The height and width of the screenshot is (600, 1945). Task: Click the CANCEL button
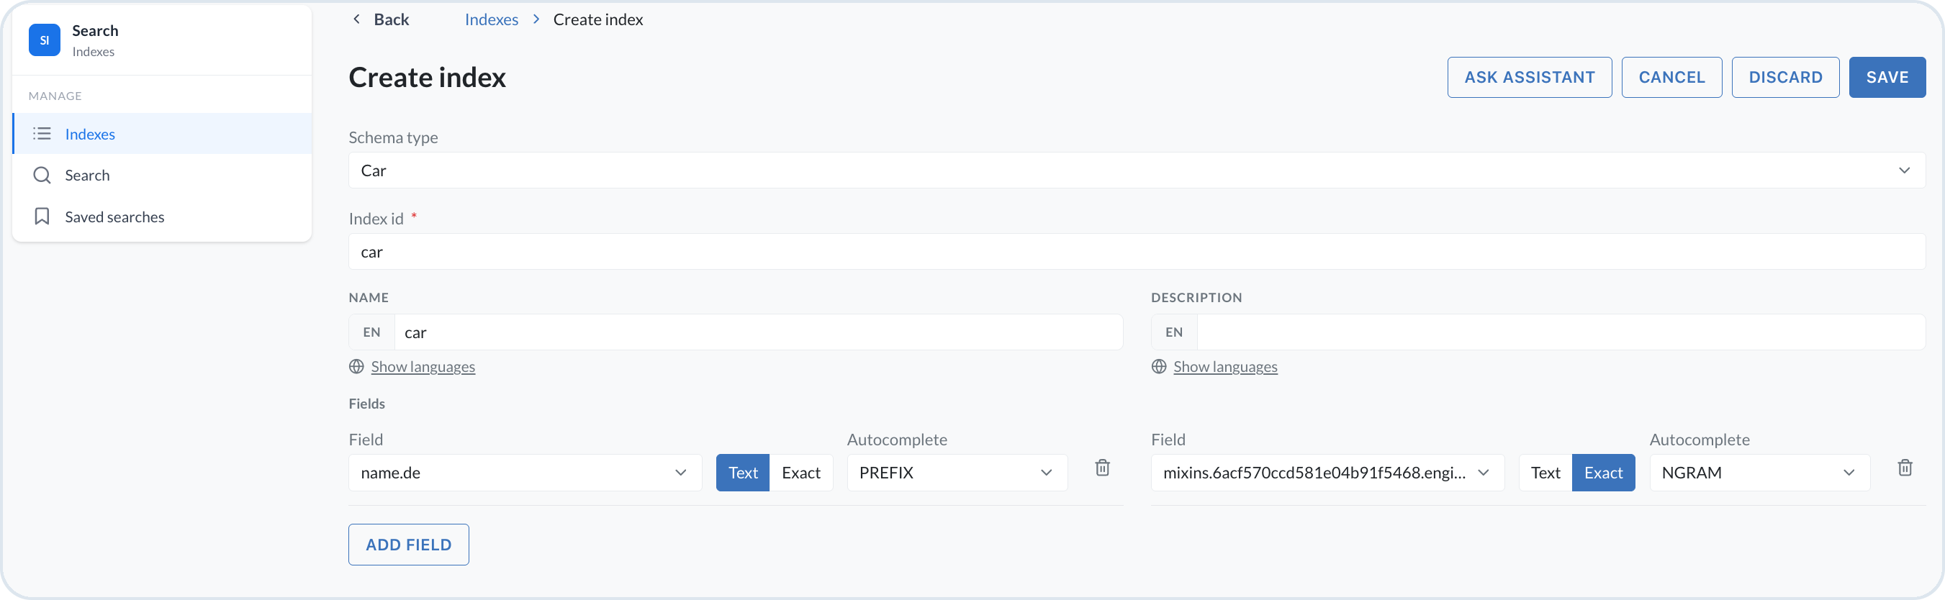point(1671,77)
